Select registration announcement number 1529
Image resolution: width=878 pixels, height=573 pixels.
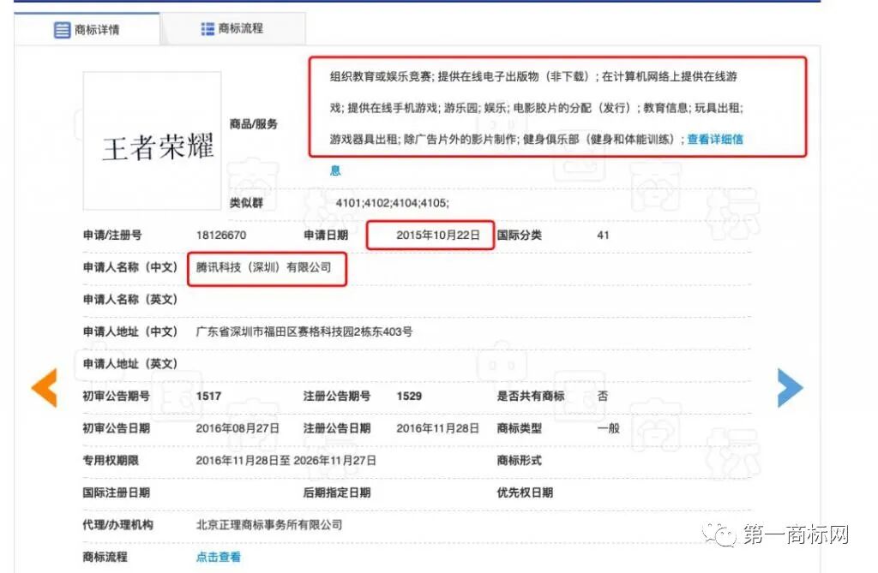(x=409, y=397)
